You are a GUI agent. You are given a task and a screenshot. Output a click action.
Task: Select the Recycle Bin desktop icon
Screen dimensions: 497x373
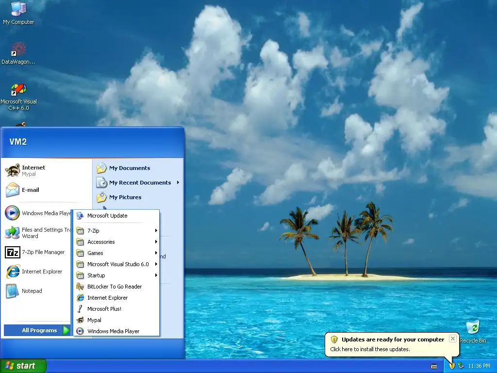tap(473, 327)
